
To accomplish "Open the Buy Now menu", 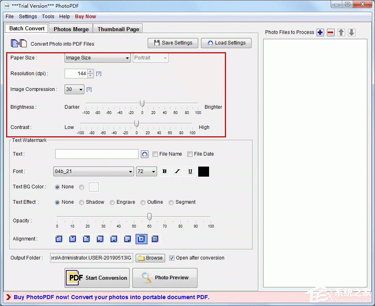I will click(86, 17).
